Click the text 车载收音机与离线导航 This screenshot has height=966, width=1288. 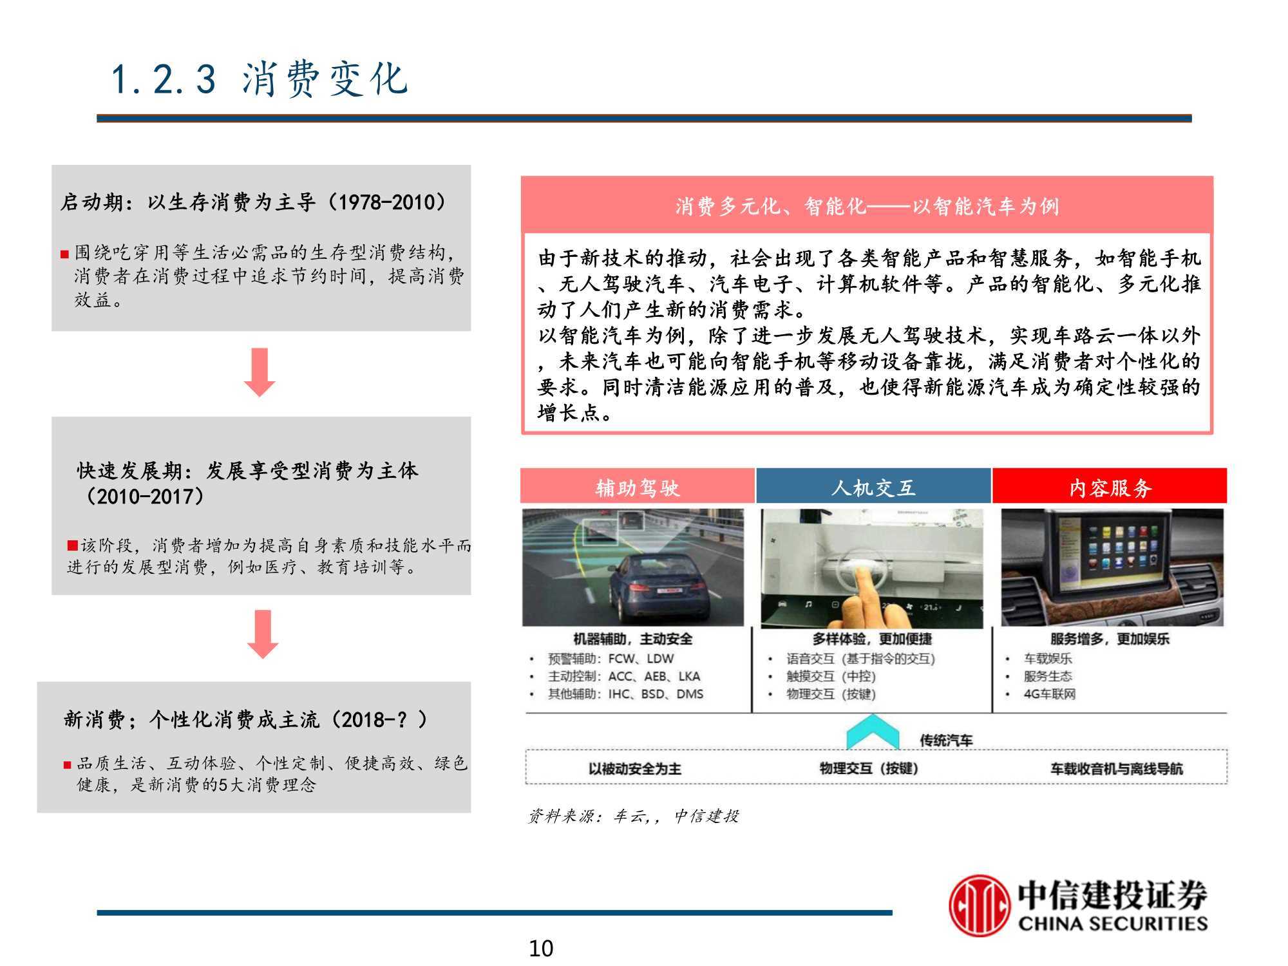point(1116,769)
